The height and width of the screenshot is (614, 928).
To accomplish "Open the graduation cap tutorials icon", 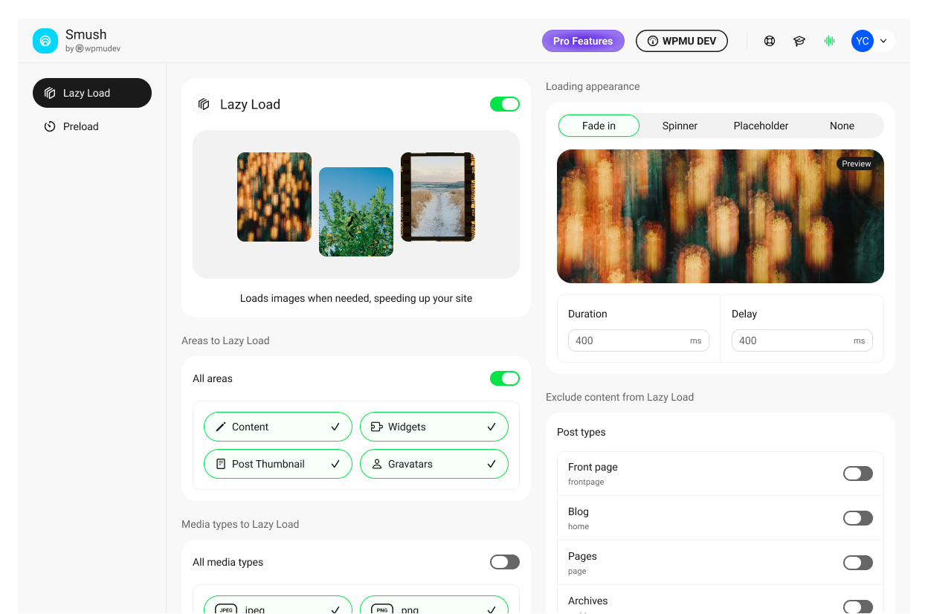I will [x=799, y=41].
